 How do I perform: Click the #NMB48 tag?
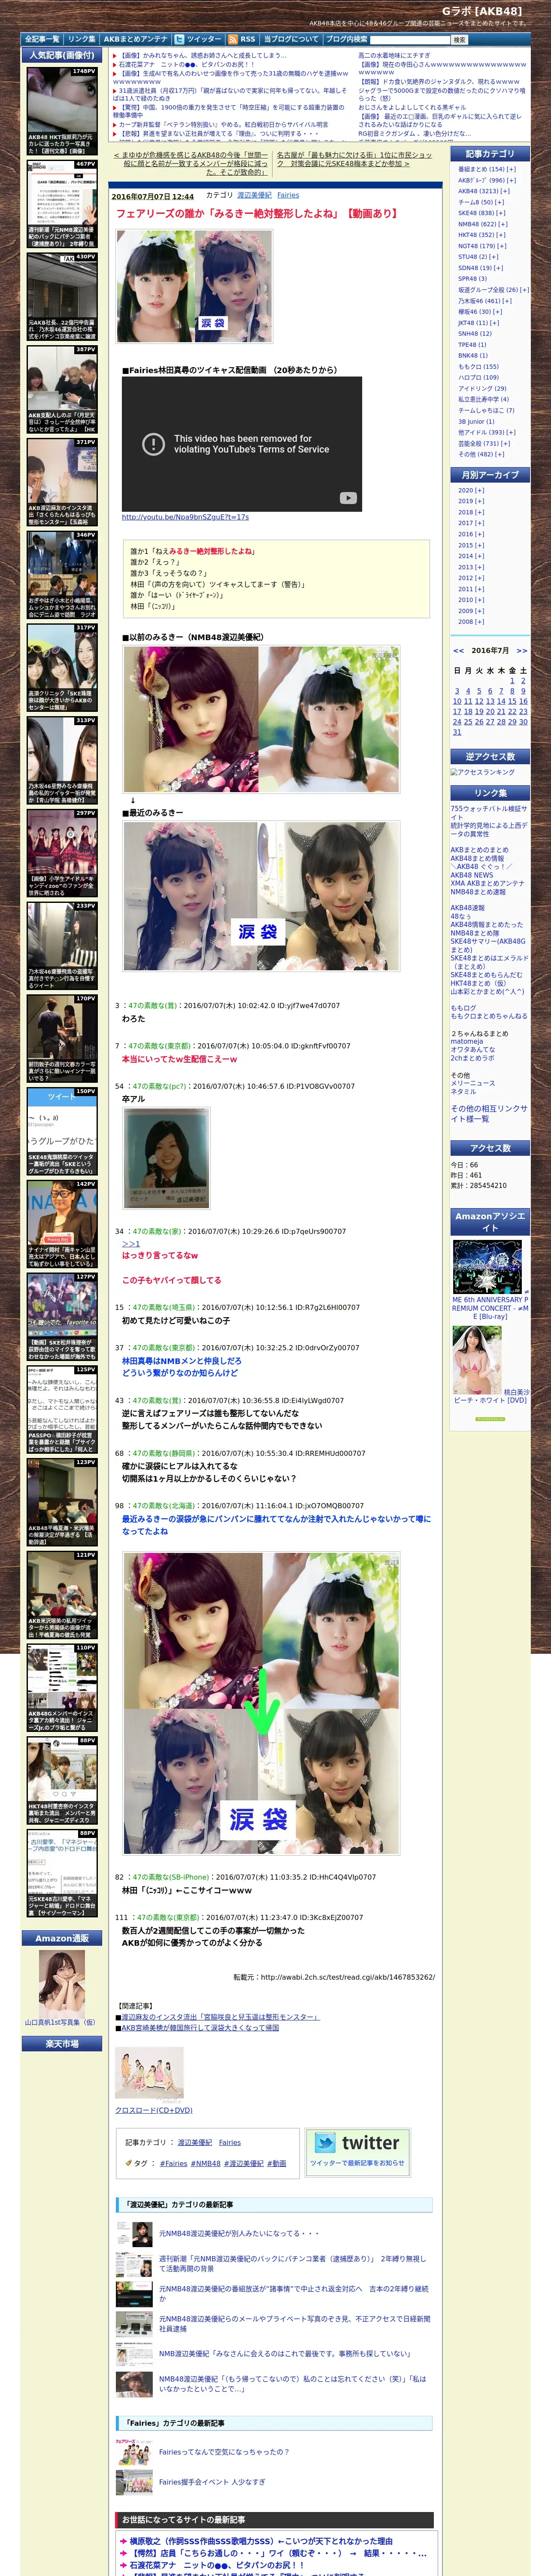coord(206,2163)
